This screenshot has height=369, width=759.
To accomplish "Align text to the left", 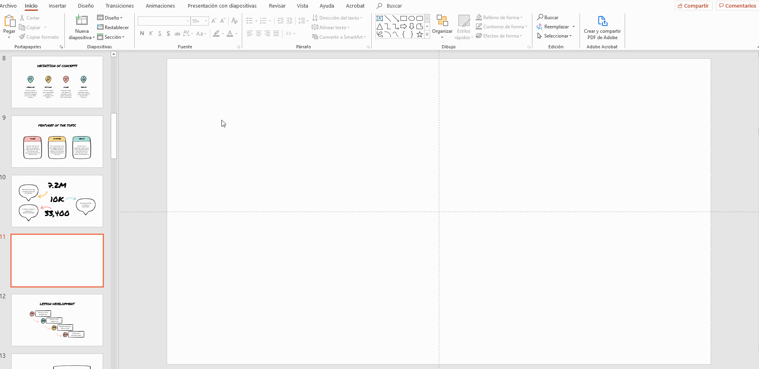I will pos(250,34).
